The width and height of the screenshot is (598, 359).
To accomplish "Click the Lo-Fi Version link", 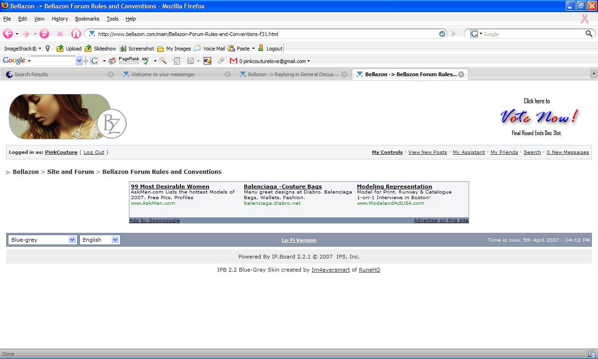I will click(x=299, y=240).
